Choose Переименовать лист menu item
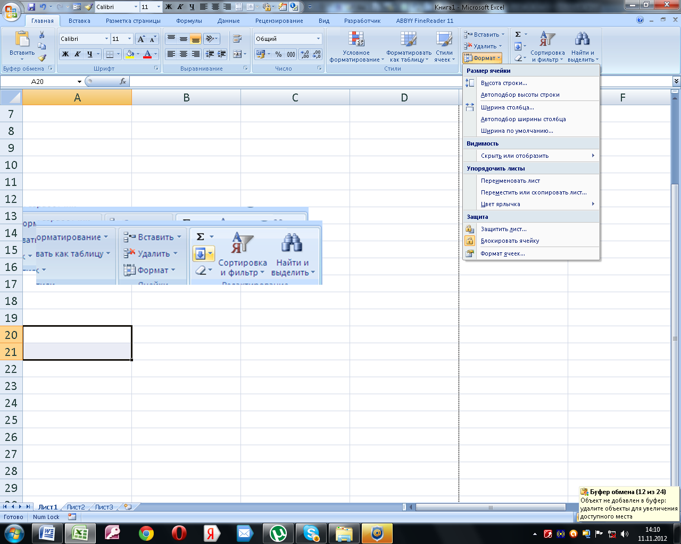The width and height of the screenshot is (681, 544). tap(531, 181)
